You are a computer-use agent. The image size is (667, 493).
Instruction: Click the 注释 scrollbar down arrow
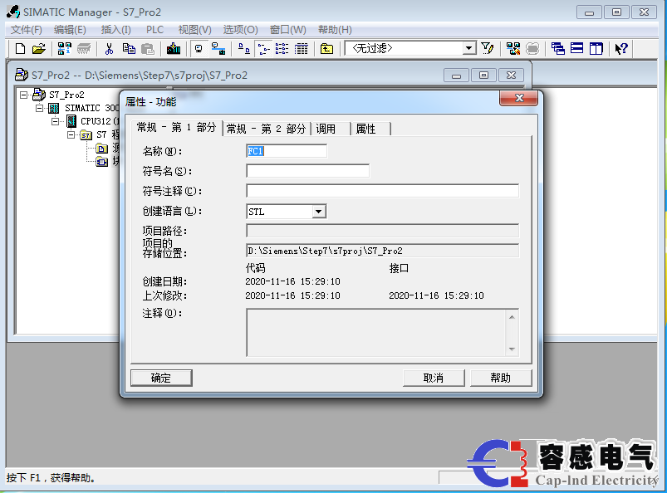click(512, 349)
